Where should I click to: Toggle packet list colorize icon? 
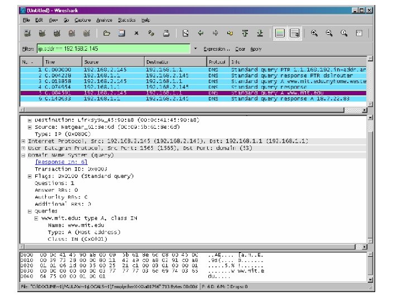[x=280, y=33]
